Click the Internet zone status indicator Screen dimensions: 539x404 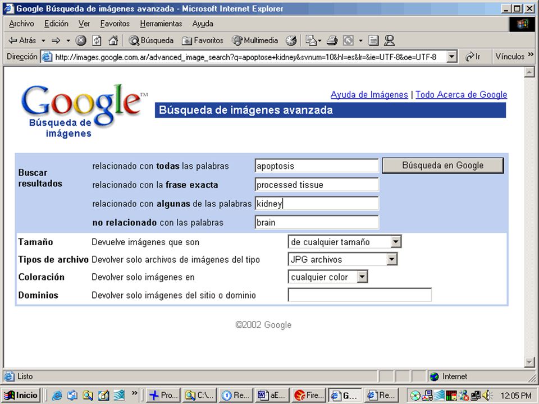(448, 377)
